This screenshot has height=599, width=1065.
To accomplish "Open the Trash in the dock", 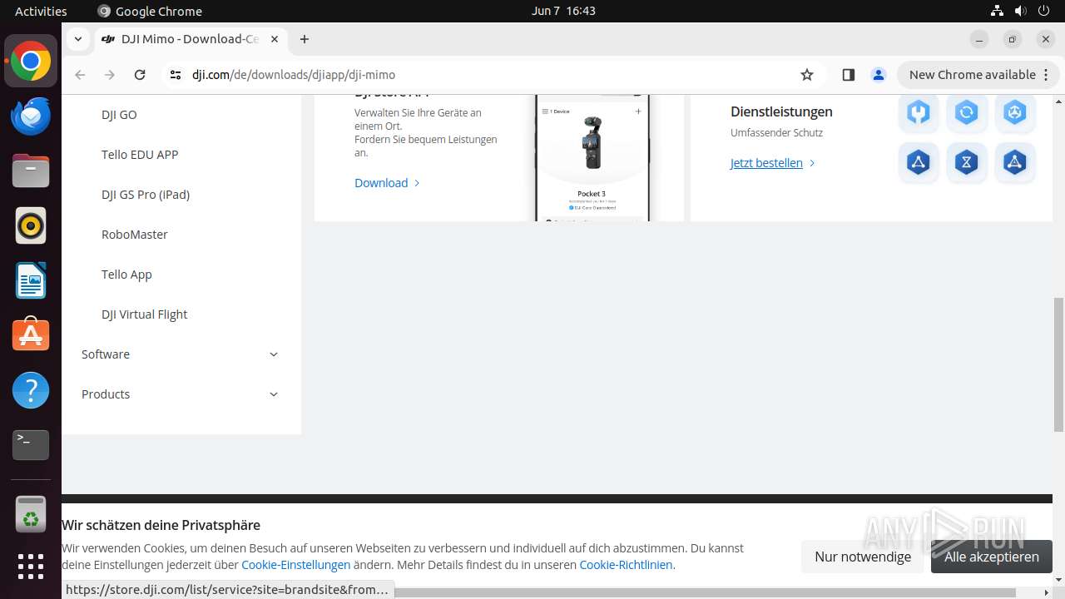I will pyautogui.click(x=31, y=514).
